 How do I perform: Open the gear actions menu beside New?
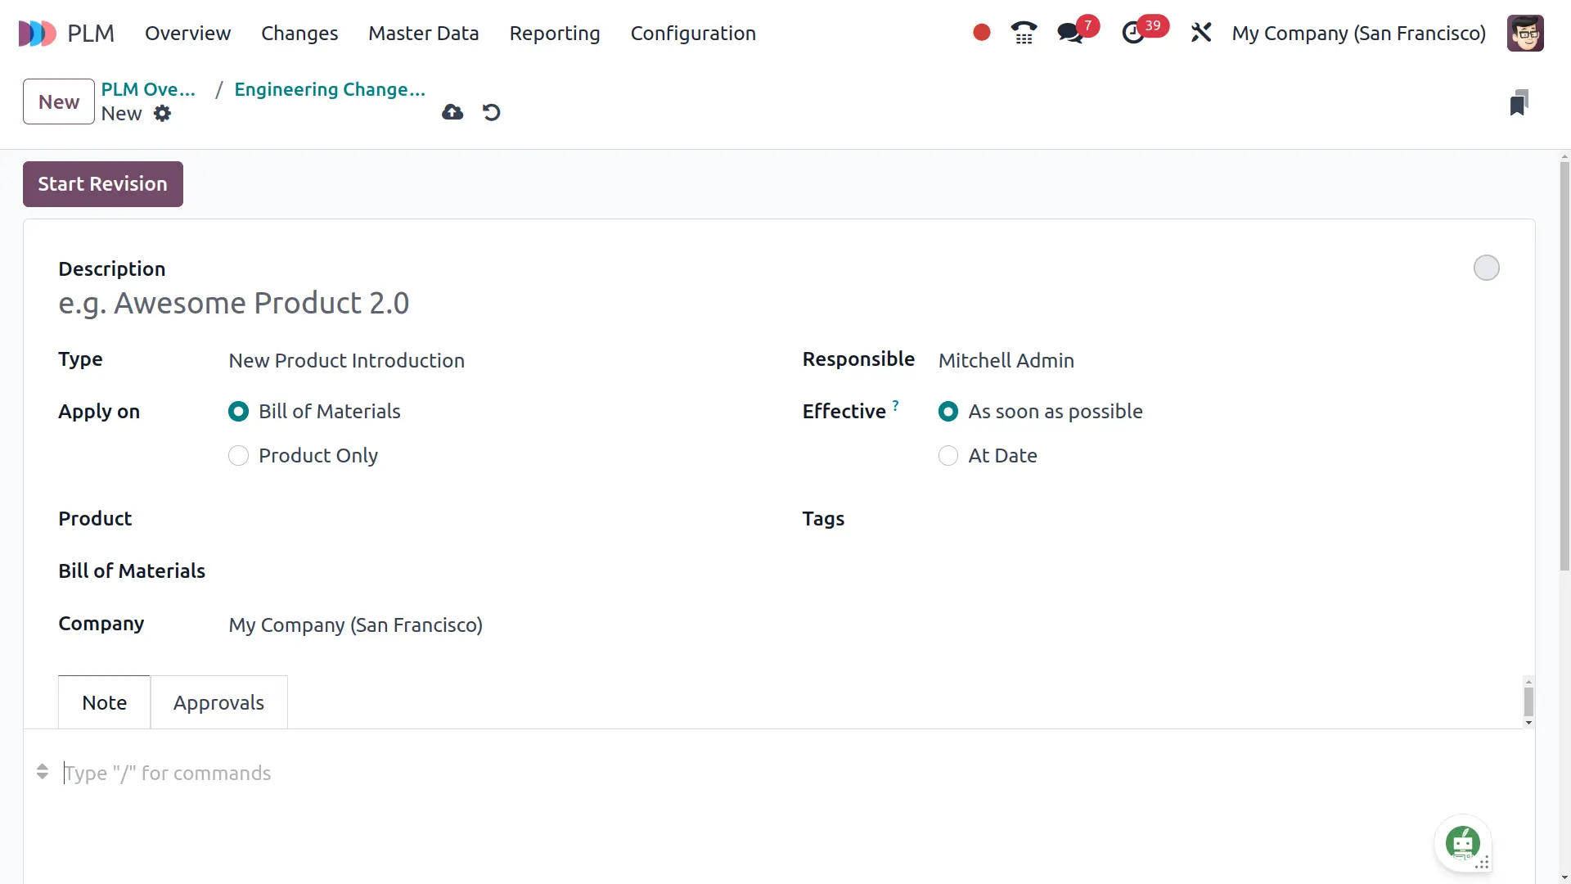pos(163,114)
